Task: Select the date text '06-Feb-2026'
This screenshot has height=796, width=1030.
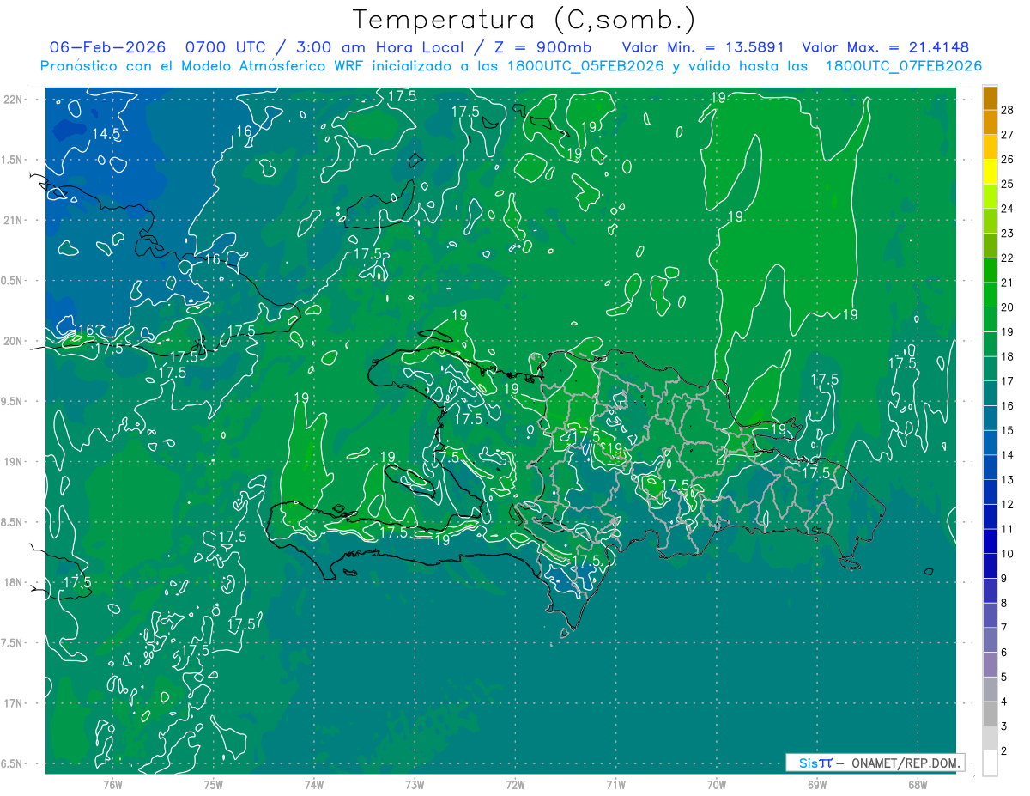Action: click(107, 47)
